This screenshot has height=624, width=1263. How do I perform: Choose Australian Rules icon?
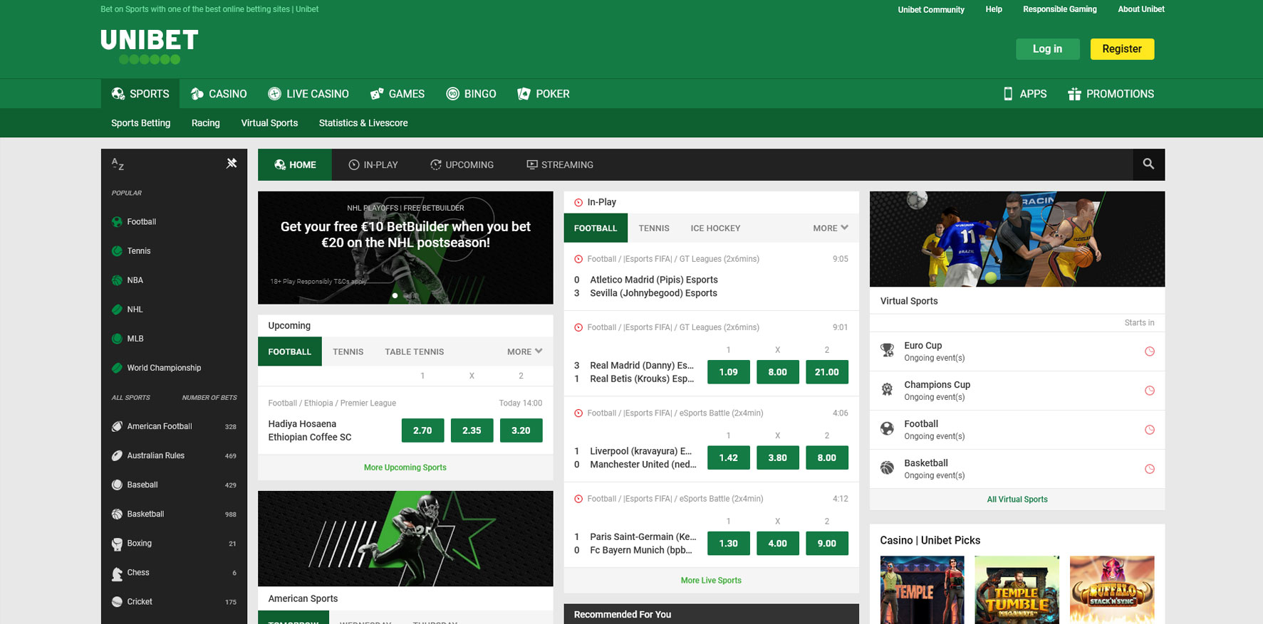point(117,455)
